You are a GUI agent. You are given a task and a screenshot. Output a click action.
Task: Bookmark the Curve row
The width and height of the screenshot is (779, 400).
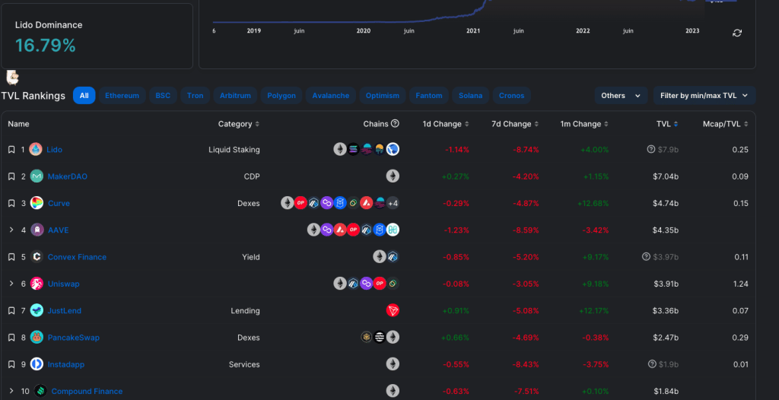pos(11,203)
